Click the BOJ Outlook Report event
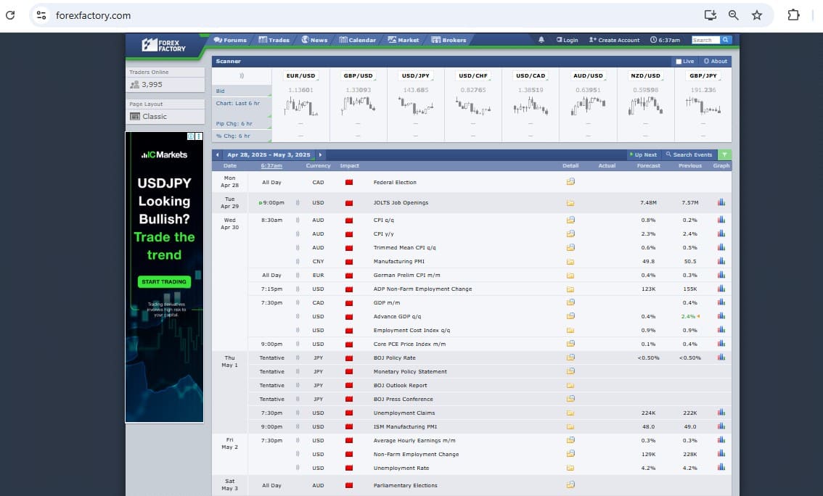This screenshot has width=823, height=496. [400, 385]
